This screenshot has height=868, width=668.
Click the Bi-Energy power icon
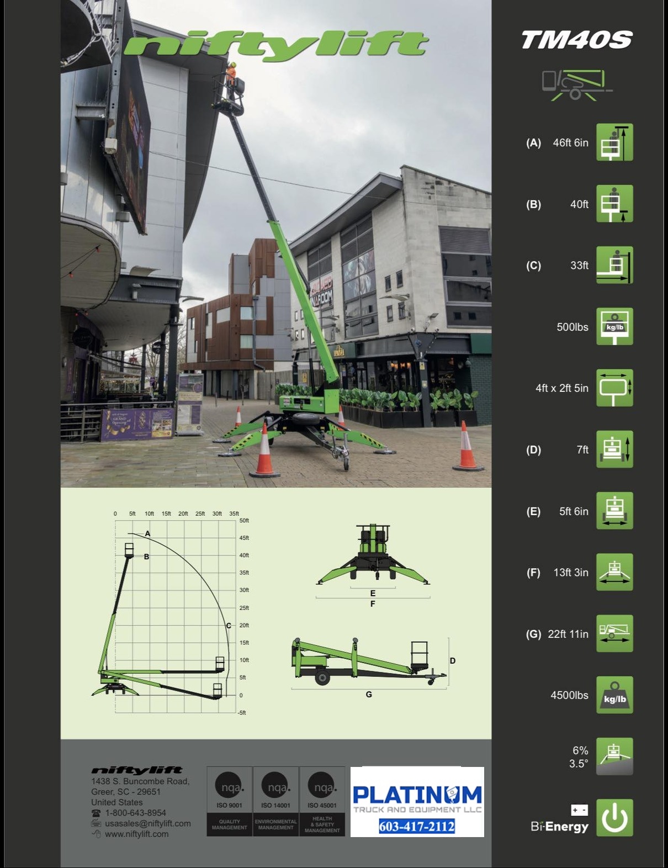coord(614,818)
